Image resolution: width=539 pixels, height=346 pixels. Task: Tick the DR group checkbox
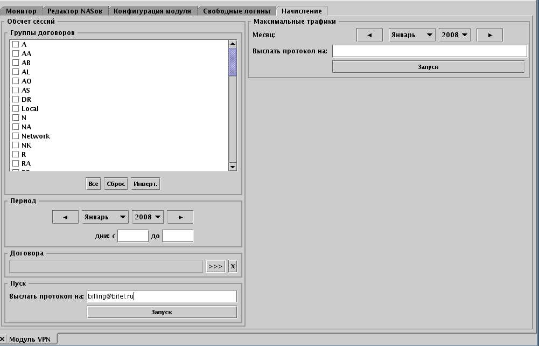click(x=16, y=100)
